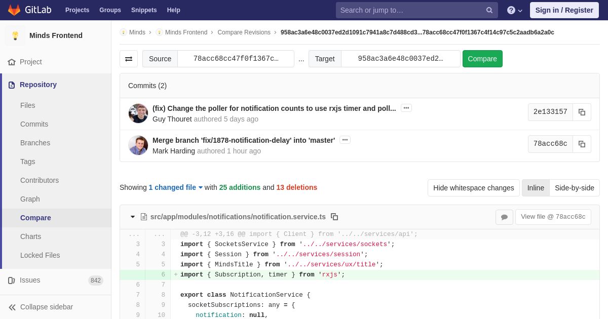Collapse the notification.service.ts file diff
The width and height of the screenshot is (608, 319).
[x=133, y=217]
